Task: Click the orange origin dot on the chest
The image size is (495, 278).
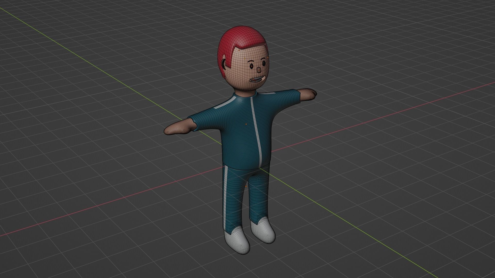Action: [246, 124]
